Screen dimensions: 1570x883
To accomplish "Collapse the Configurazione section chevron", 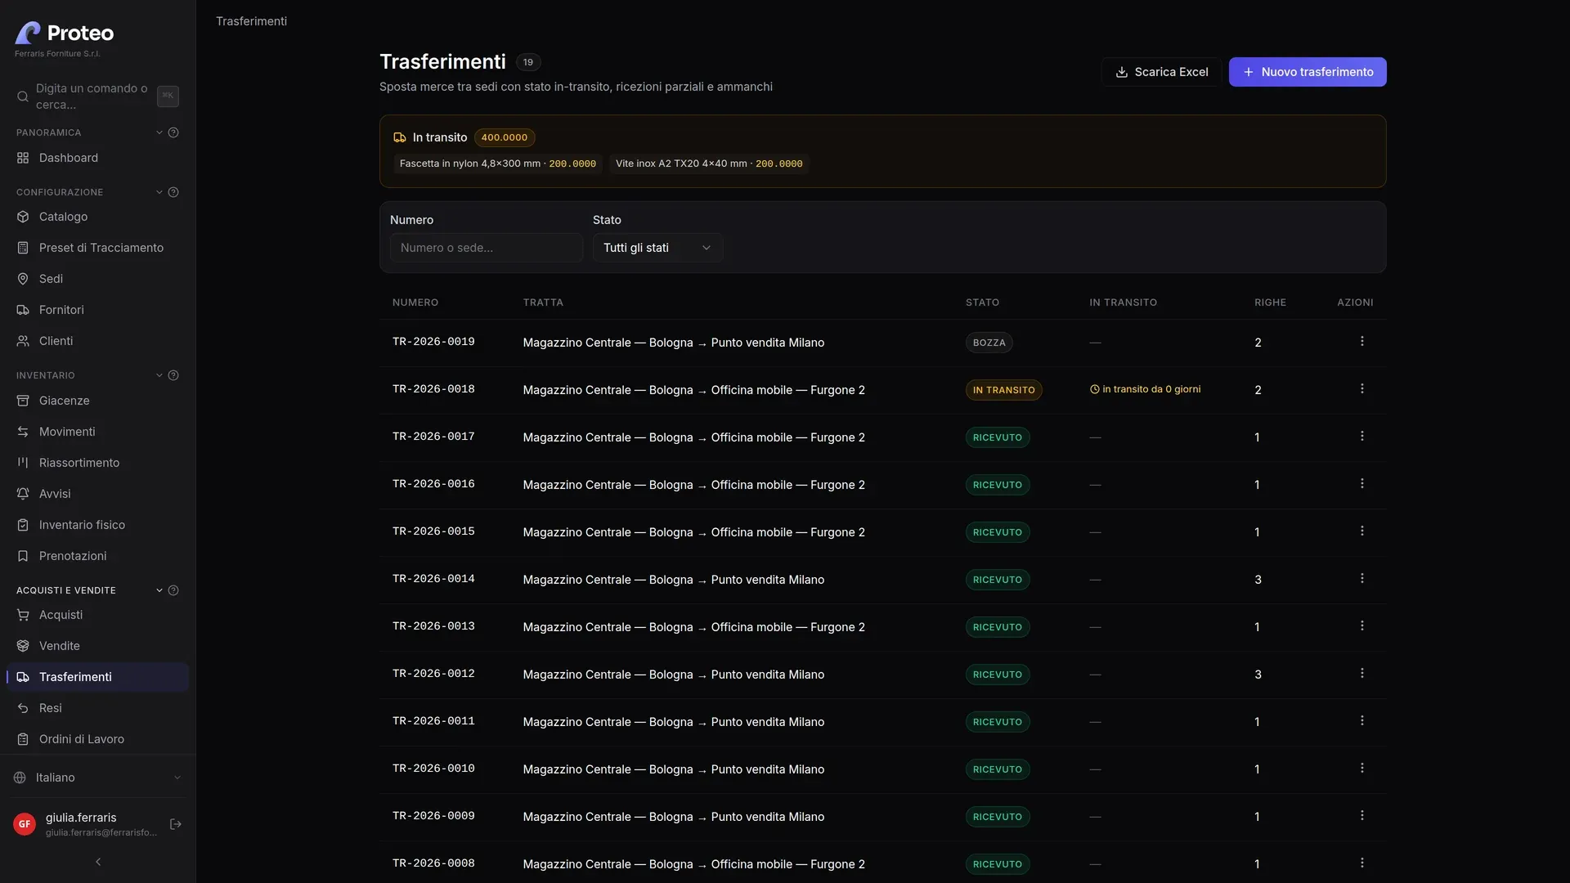I will [159, 192].
